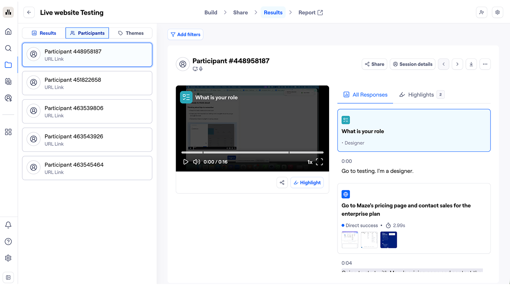Click the back arrow beside Live website Testing
The height and width of the screenshot is (286, 510).
point(29,12)
